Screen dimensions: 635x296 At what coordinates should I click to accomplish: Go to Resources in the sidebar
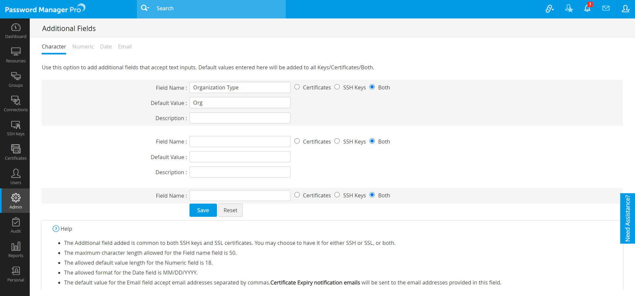click(16, 55)
